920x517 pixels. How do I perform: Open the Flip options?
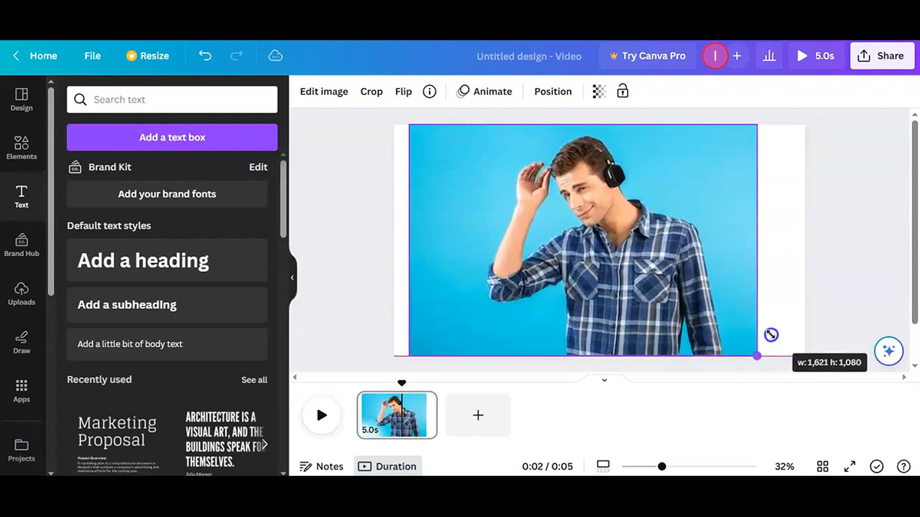pyautogui.click(x=403, y=91)
